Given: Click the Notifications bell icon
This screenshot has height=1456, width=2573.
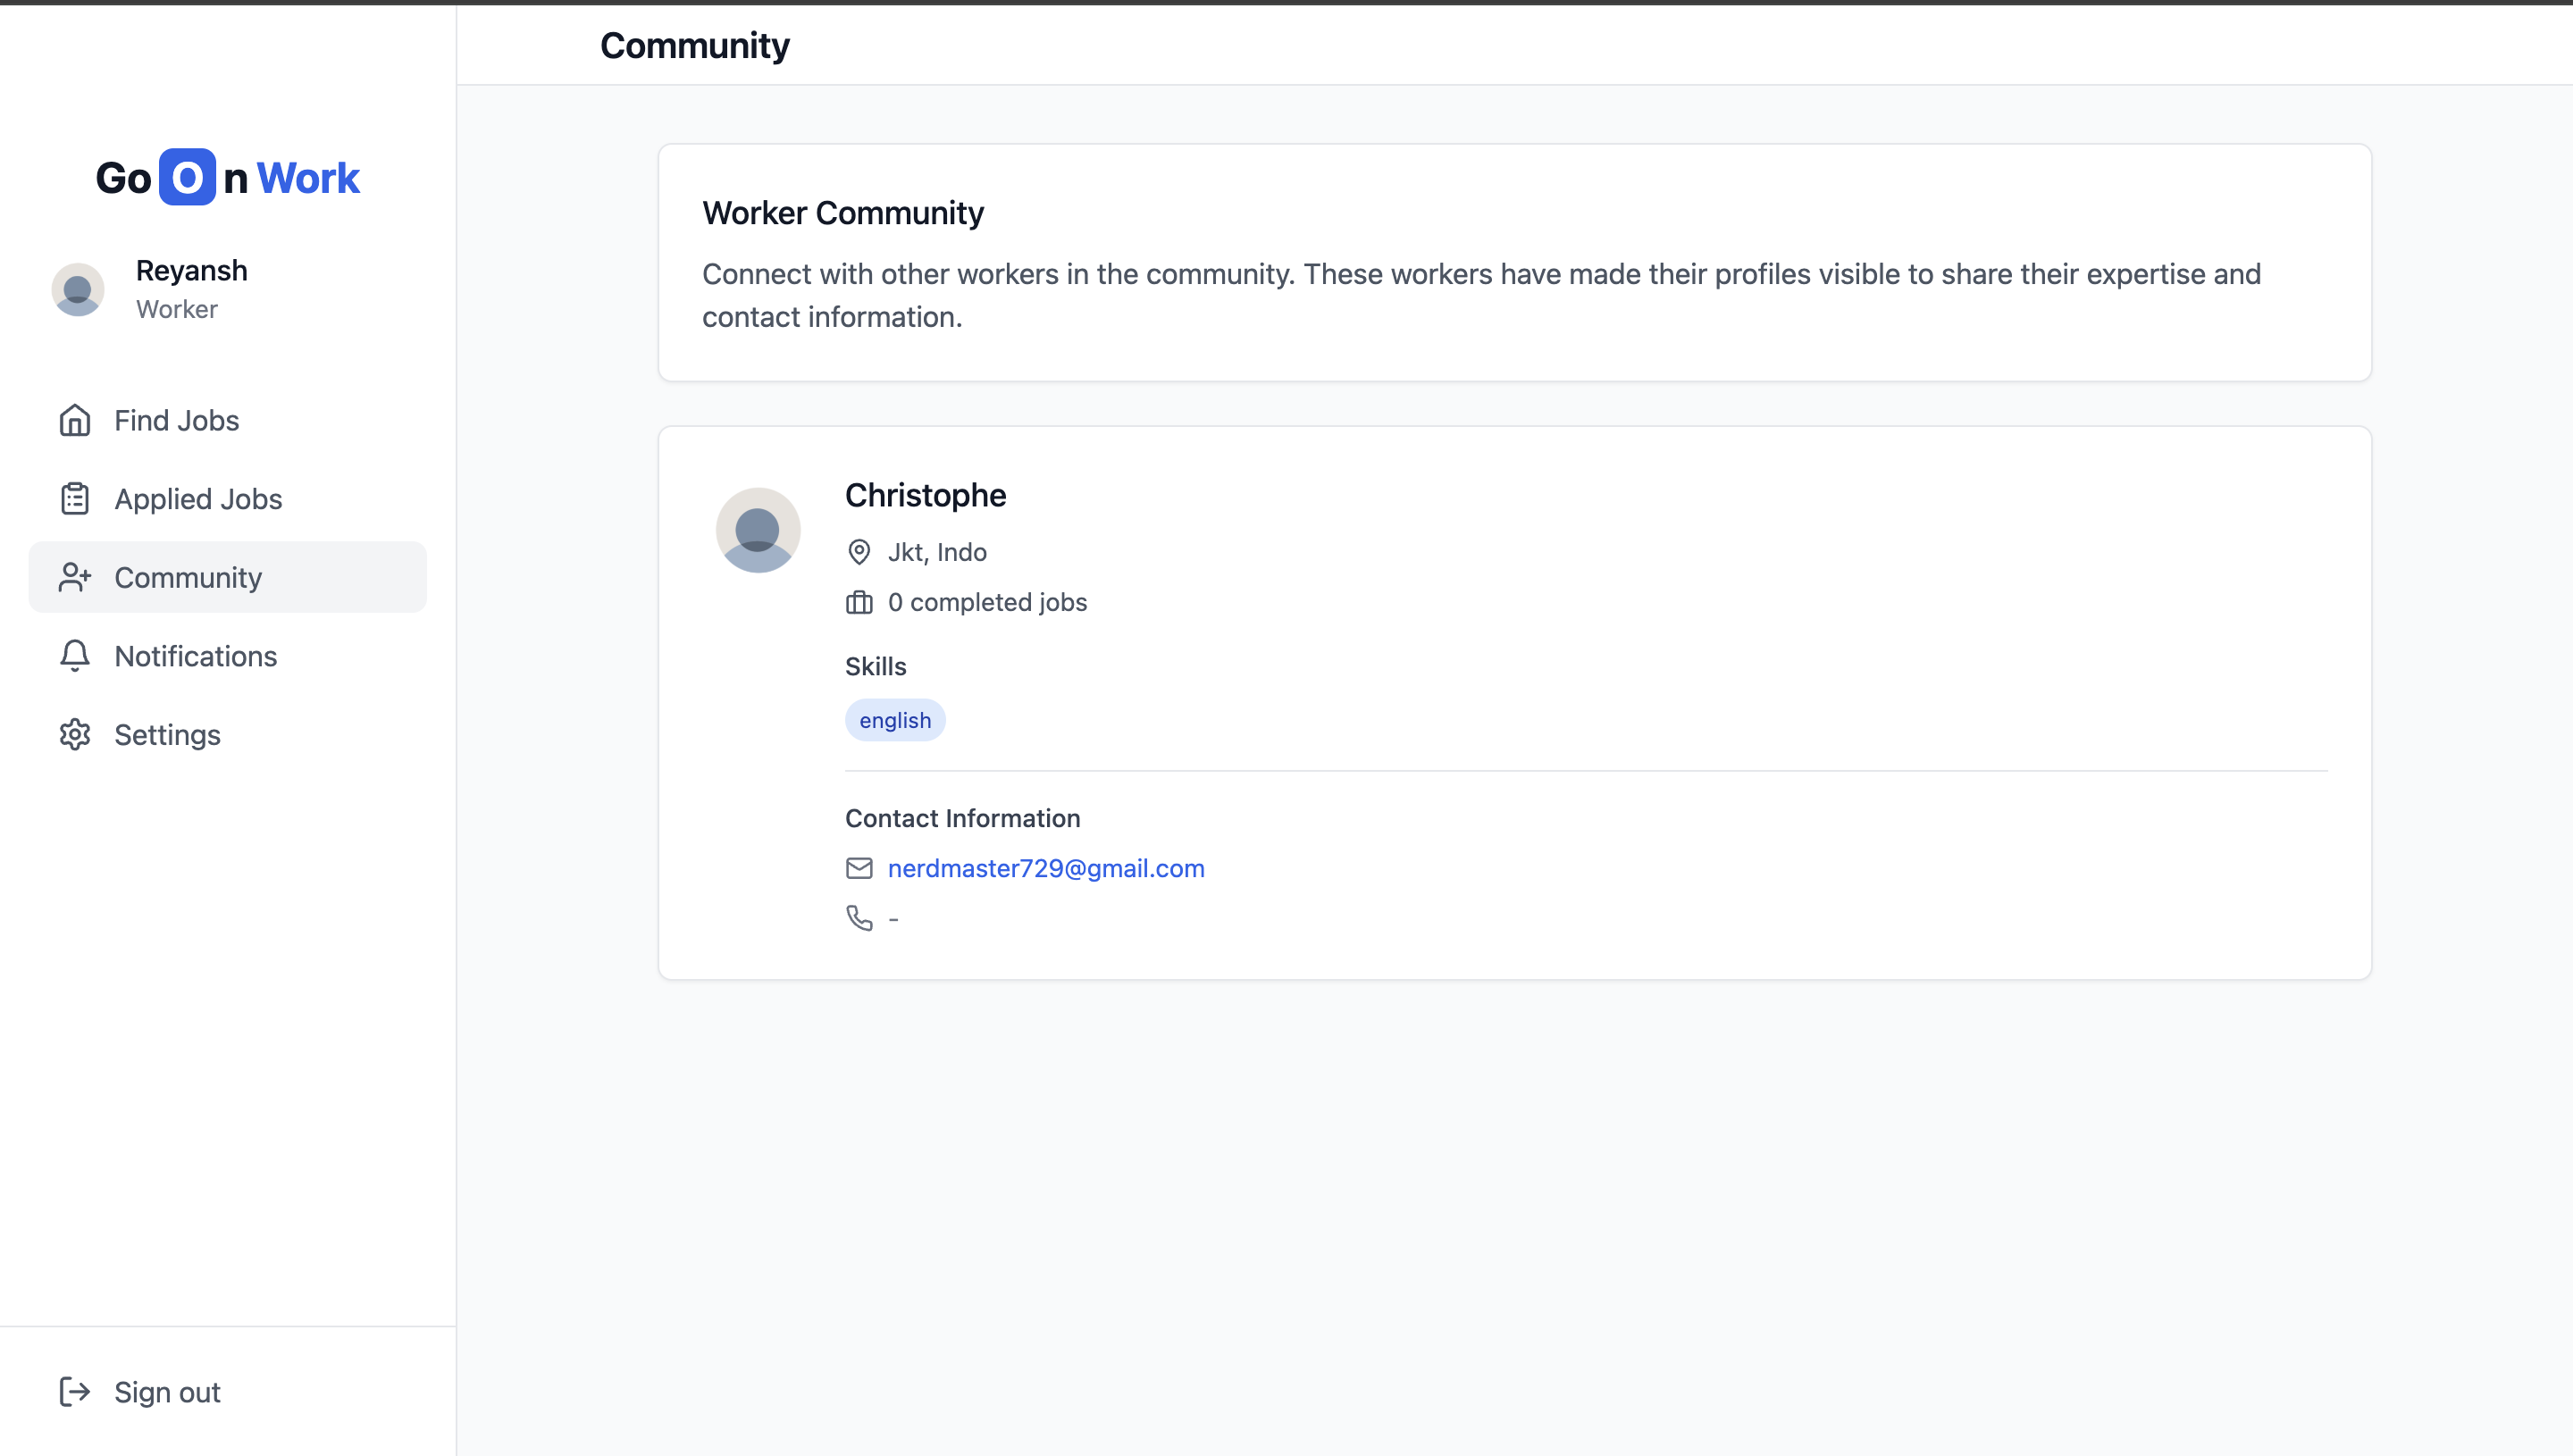Looking at the screenshot, I should 75,656.
